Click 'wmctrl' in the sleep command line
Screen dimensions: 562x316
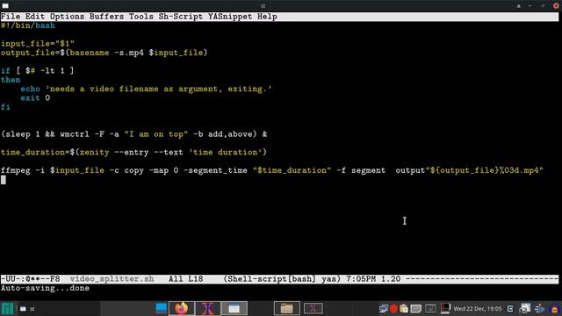tap(75, 134)
